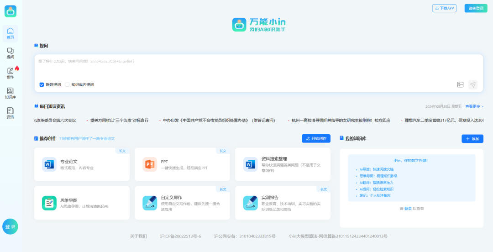This screenshot has height=252, width=493.
Task: Uncheck the 联网提问 checkbox
Action: (x=42, y=84)
